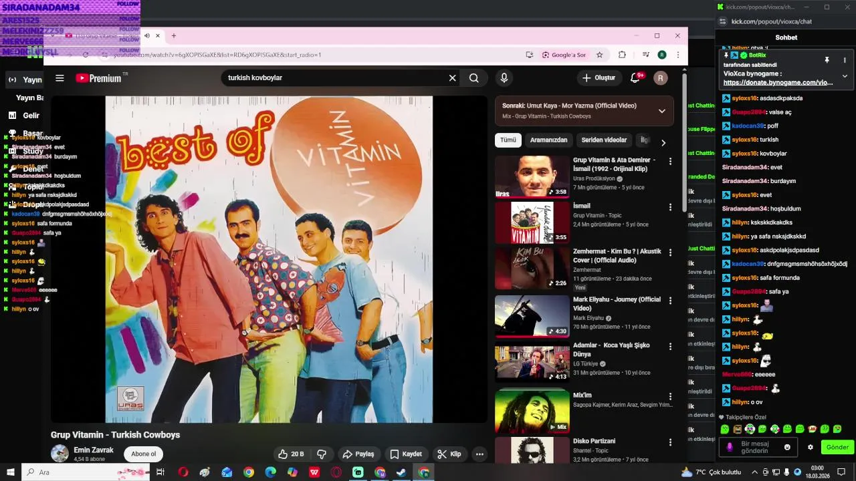Open options for Mark Eliyahu Journey video
The height and width of the screenshot is (481, 856).
(670, 301)
